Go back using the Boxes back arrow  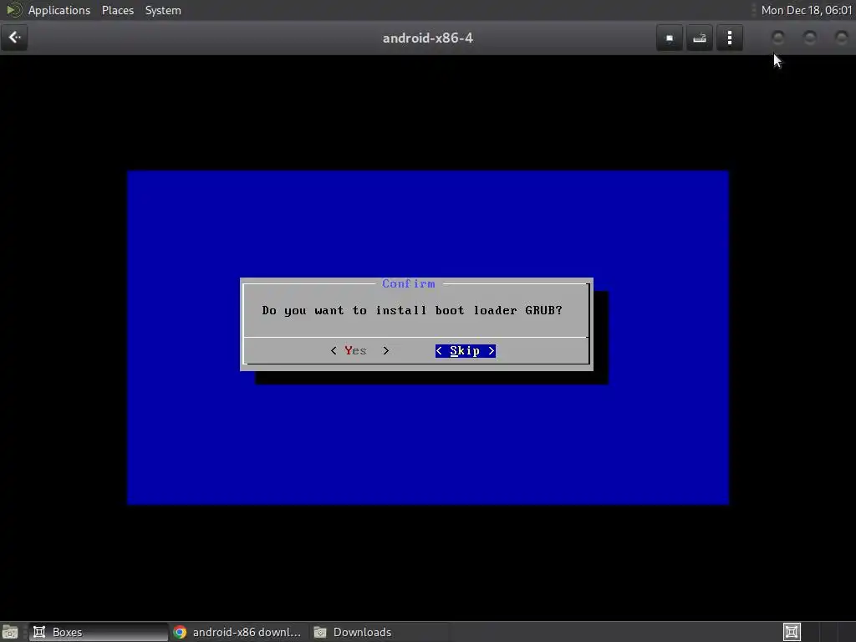(x=14, y=38)
